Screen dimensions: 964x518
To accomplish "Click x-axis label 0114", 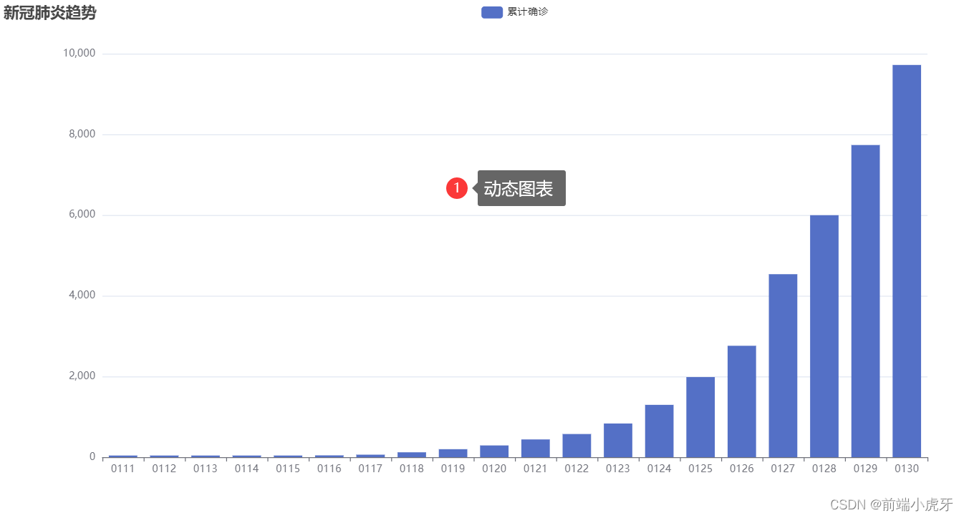I will (x=246, y=469).
